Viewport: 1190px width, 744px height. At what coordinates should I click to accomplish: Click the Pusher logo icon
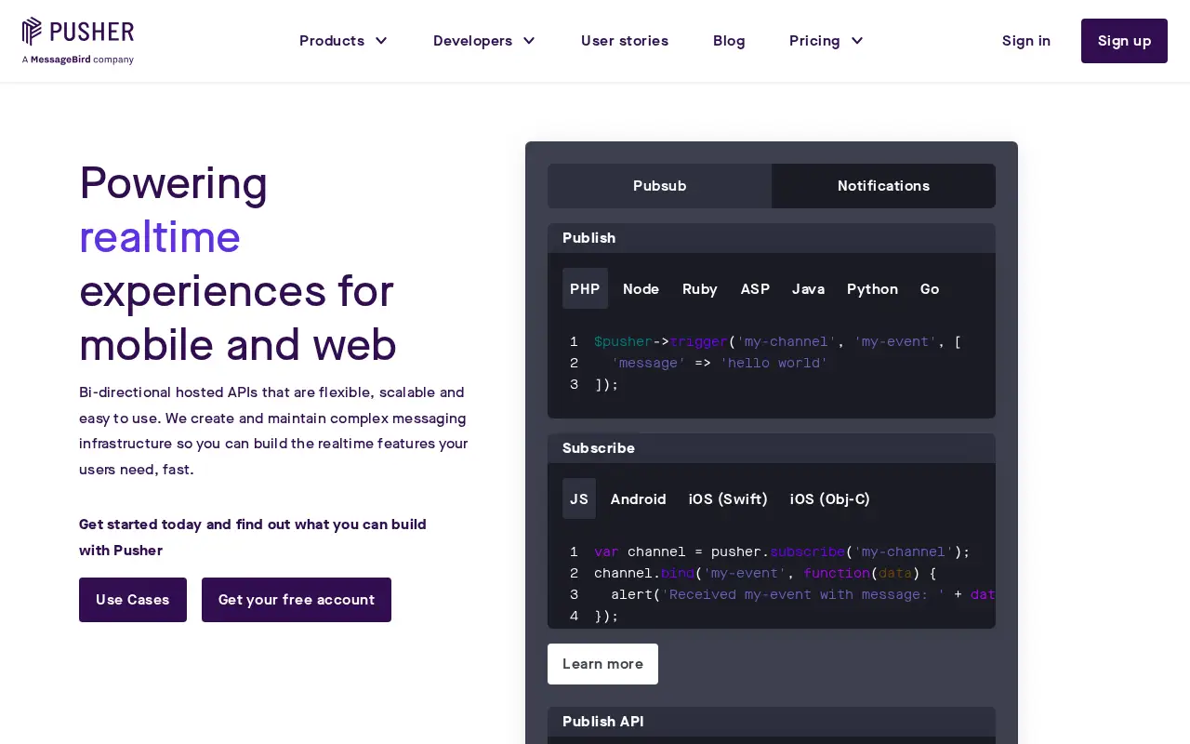33,31
